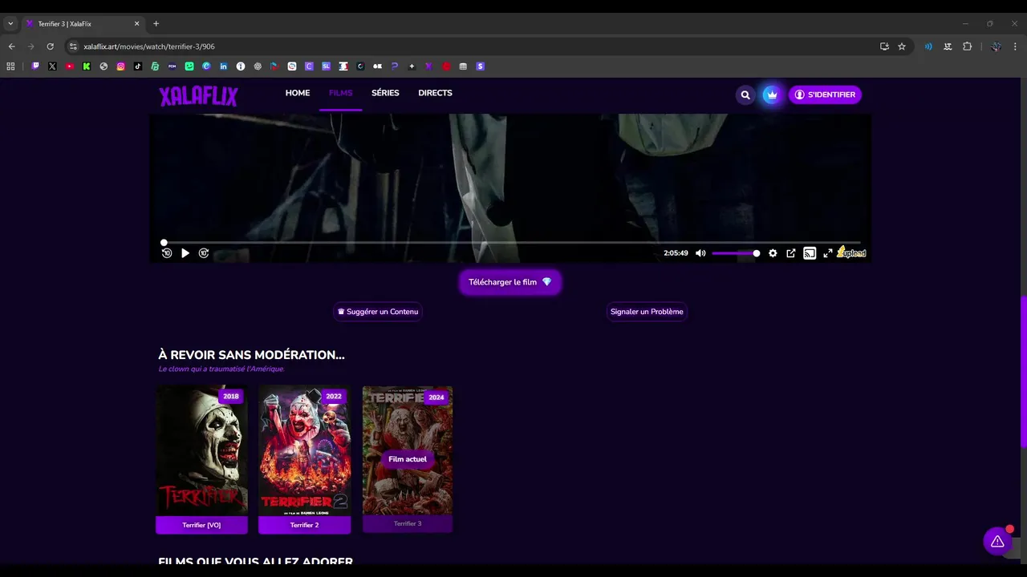Toggle fullscreen mode in video player
Viewport: 1027px width, 577px height.
click(x=828, y=253)
